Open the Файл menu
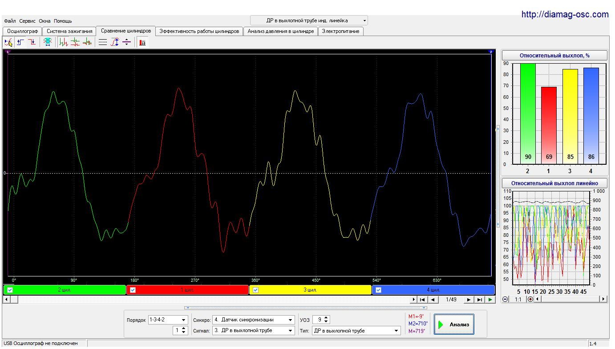Viewport: 615px width, 349px height. tap(10, 21)
